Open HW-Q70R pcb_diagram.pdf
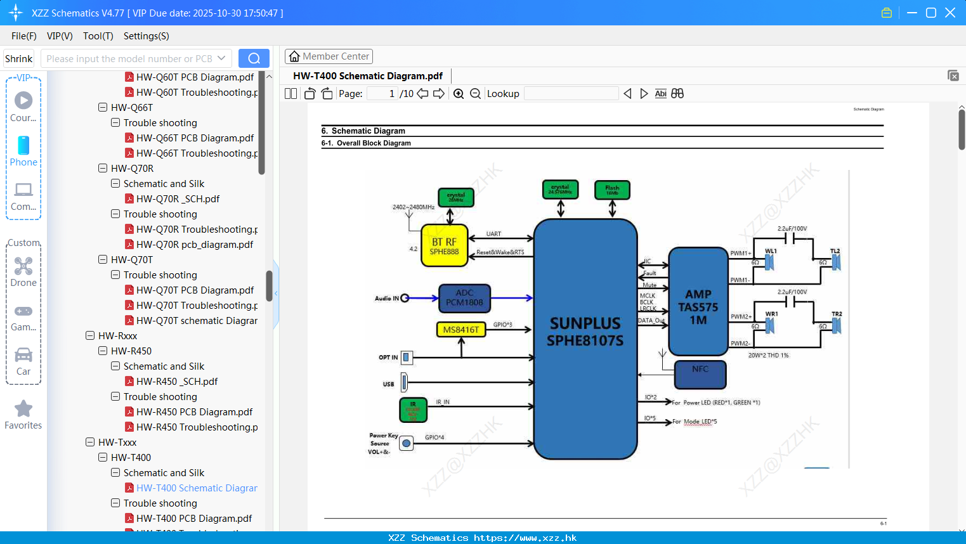The image size is (966, 544). (194, 245)
